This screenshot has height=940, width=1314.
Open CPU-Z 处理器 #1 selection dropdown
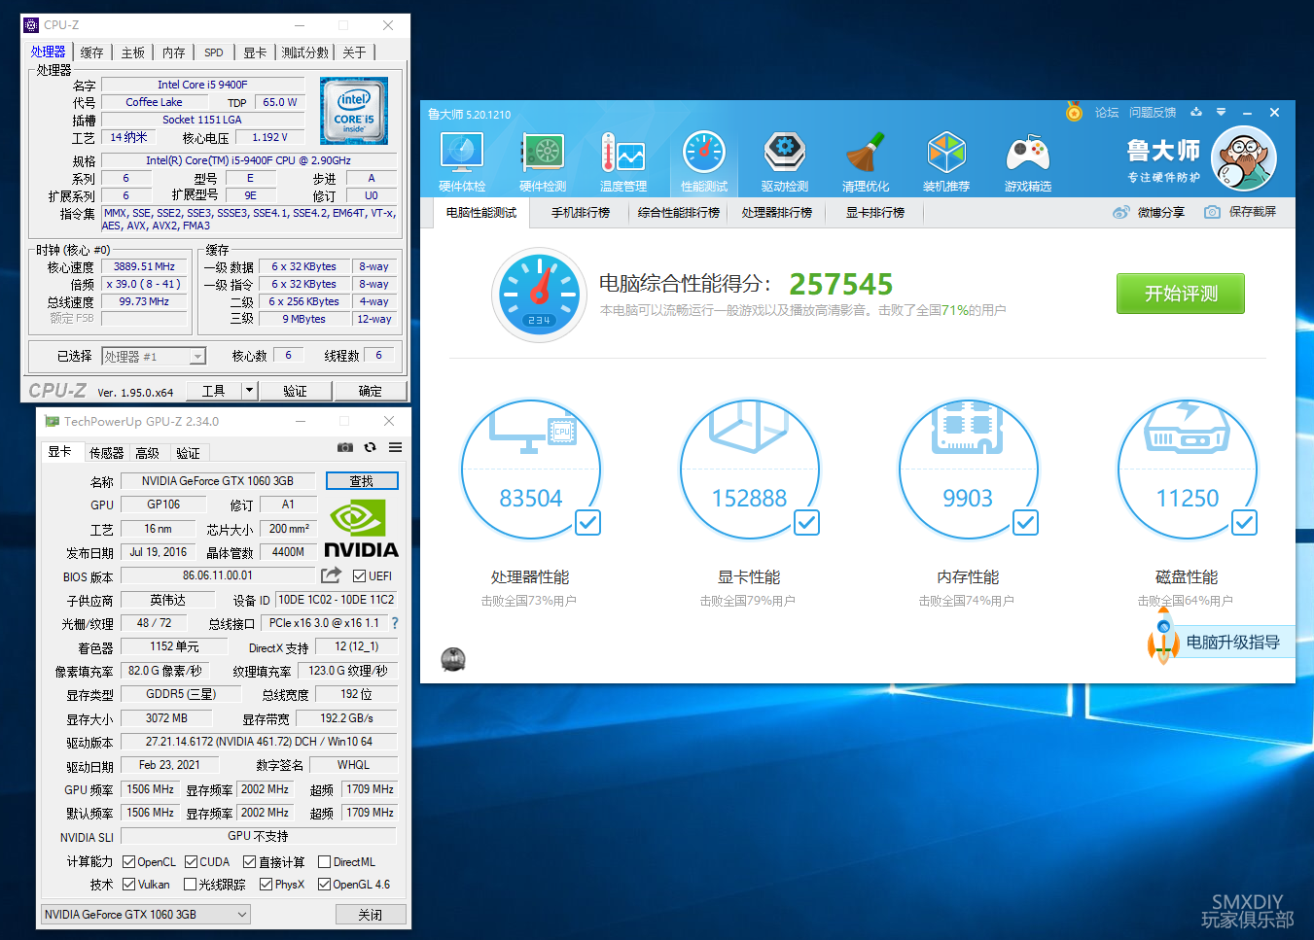(x=154, y=357)
